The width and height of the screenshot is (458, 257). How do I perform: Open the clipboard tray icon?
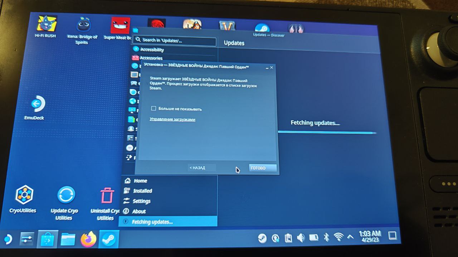click(x=288, y=237)
